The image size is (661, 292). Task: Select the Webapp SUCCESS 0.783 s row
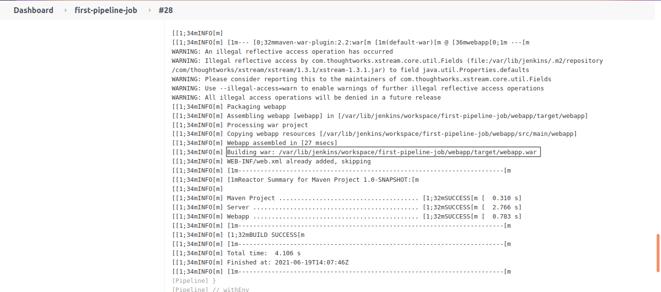346,217
